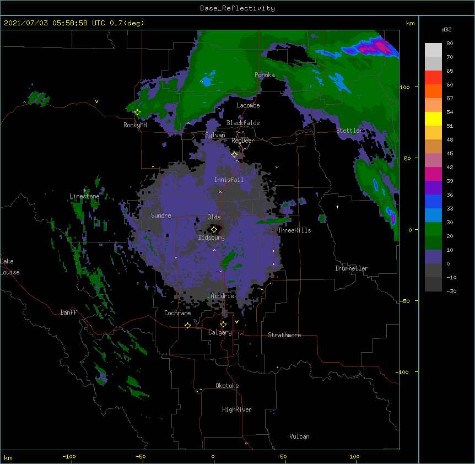Click the Lacombe city label

point(248,105)
